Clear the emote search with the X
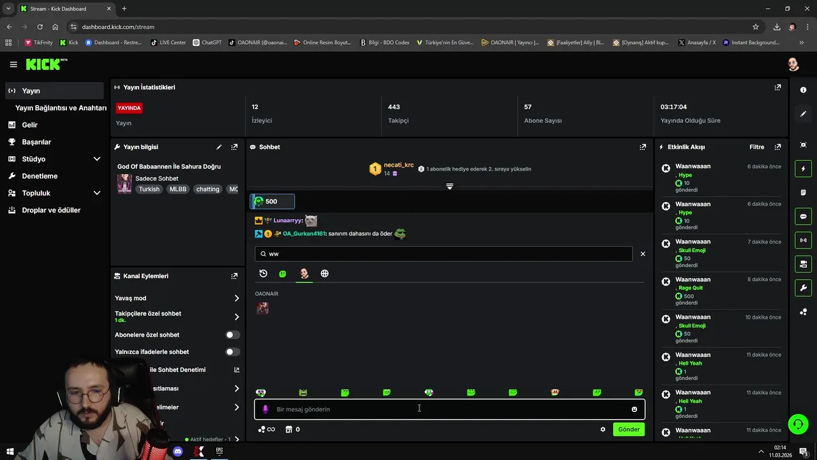 (643, 254)
